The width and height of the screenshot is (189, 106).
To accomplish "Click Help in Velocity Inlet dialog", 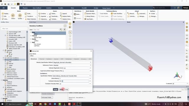I will pyautogui.click(x=66, y=90).
